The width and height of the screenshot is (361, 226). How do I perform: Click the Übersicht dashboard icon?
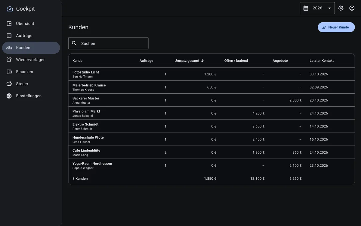pyautogui.click(x=9, y=24)
